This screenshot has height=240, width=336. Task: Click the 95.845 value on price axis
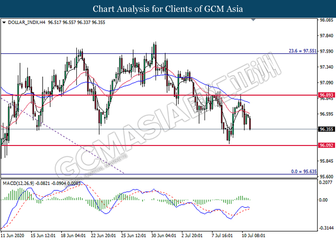[326, 161]
